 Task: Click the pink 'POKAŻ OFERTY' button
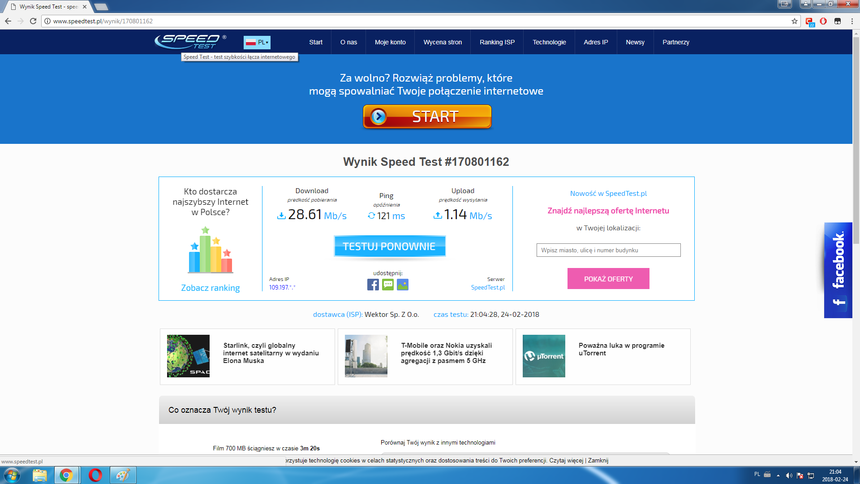click(x=608, y=279)
